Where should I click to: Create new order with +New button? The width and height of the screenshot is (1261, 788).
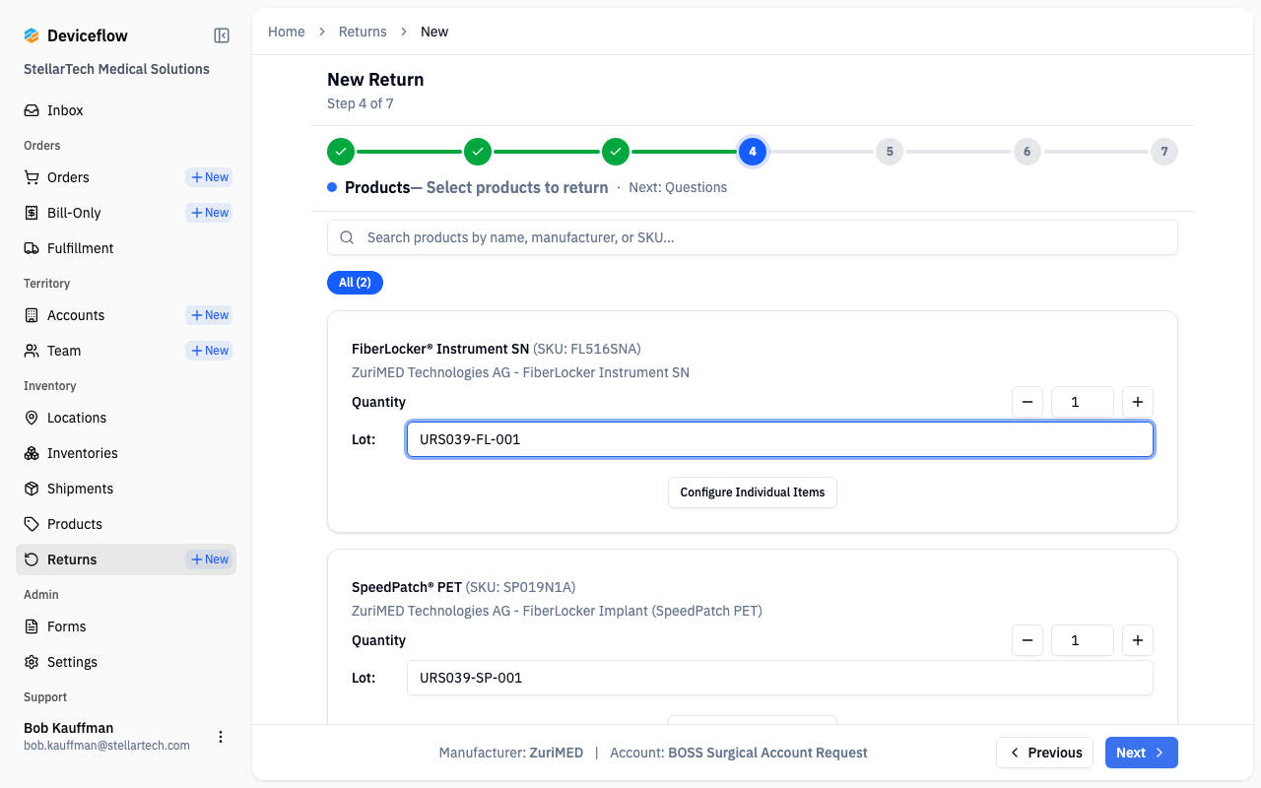tap(210, 177)
